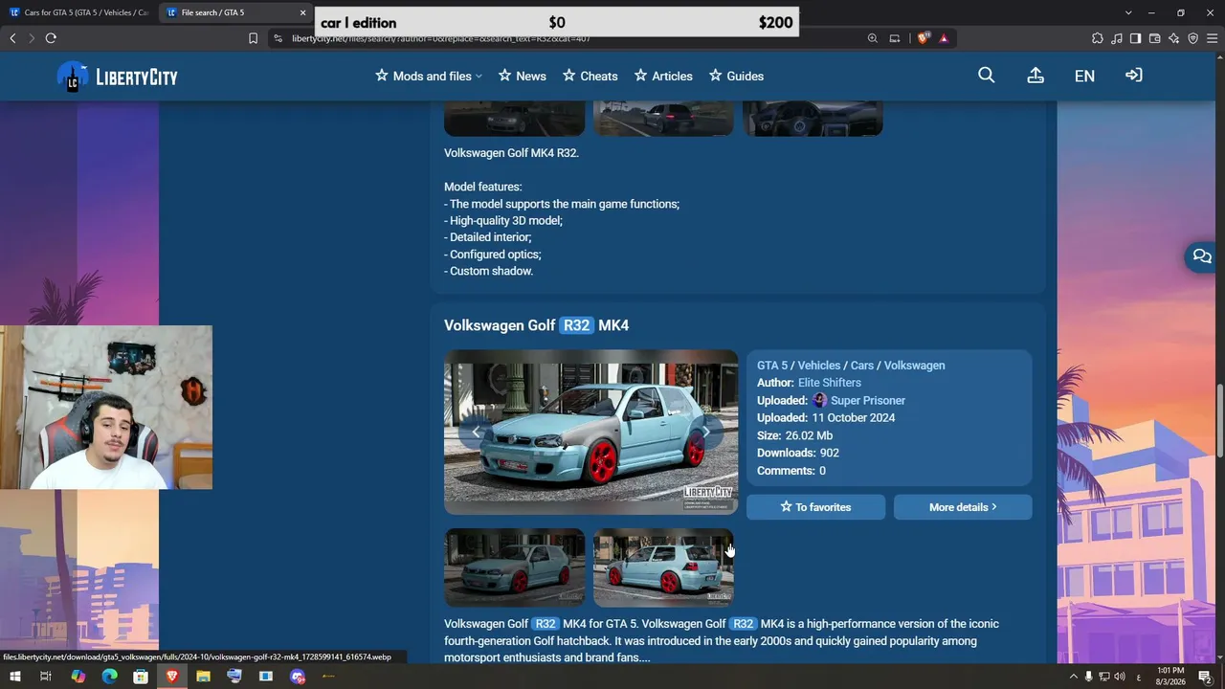Image resolution: width=1225 pixels, height=689 pixels.
Task: Click the zoom magnifier icon in the address bar
Action: click(x=873, y=38)
